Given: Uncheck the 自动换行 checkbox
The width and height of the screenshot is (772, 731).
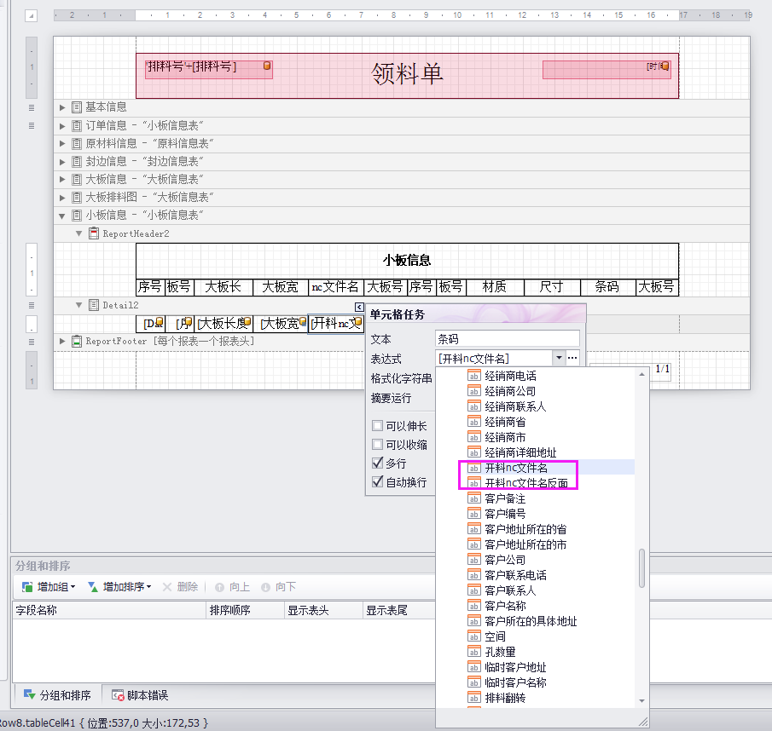Looking at the screenshot, I should click(378, 481).
